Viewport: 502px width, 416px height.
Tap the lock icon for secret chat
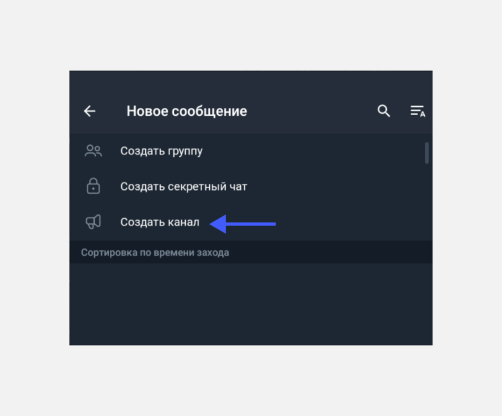93,186
